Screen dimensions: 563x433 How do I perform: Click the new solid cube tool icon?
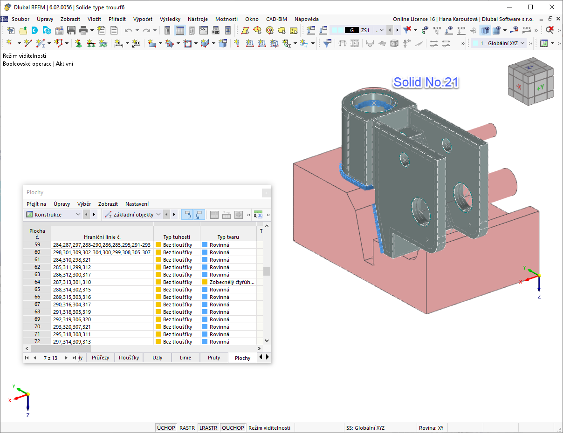pyautogui.click(x=223, y=43)
